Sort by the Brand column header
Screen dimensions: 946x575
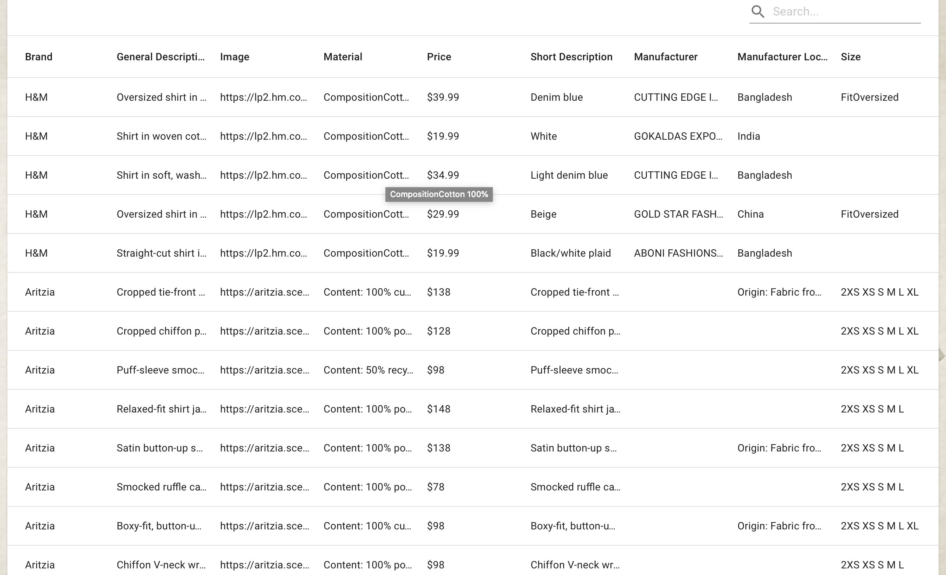[38, 57]
